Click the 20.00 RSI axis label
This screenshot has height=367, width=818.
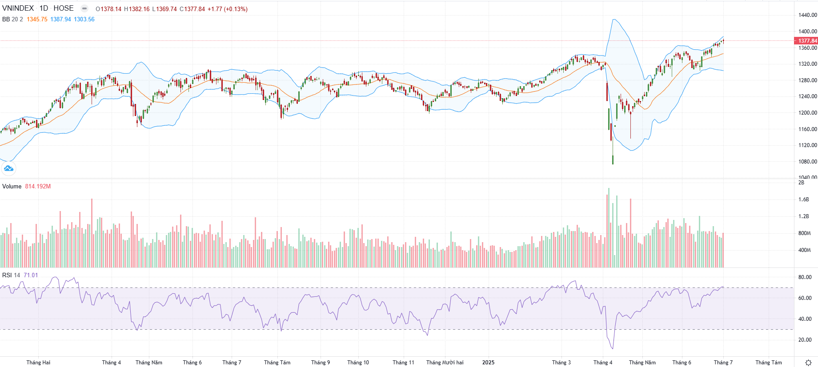(805, 340)
